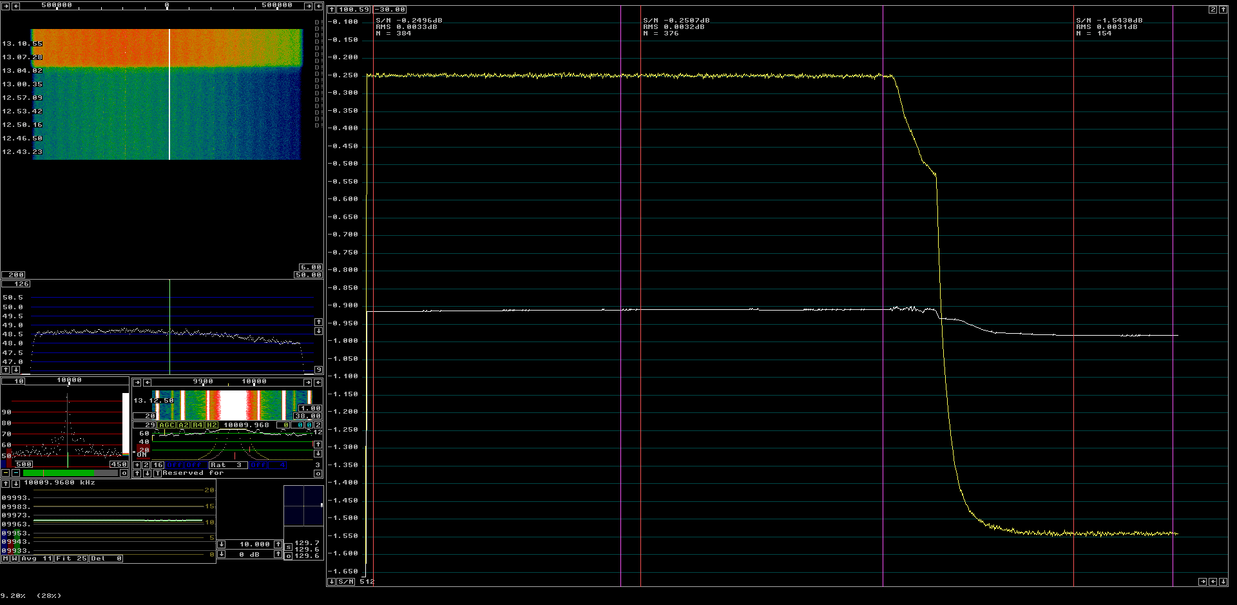The image size is (1237, 605).
Task: Click 'o' button right of green bar
Action: [x=124, y=473]
